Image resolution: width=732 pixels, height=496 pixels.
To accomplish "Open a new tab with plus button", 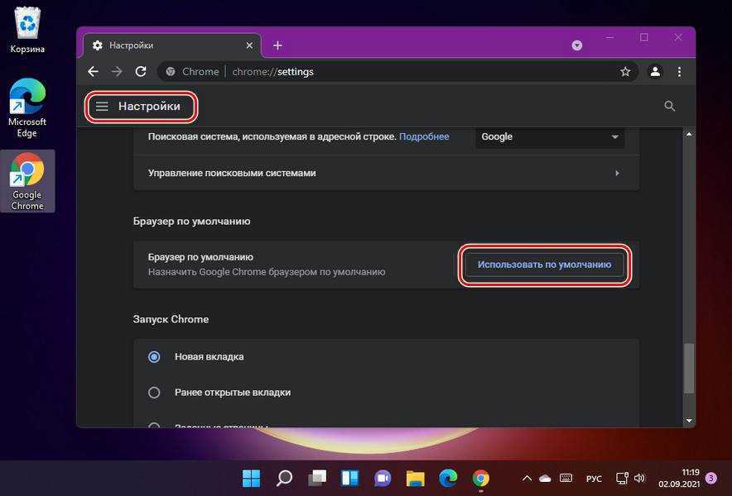I will point(277,45).
